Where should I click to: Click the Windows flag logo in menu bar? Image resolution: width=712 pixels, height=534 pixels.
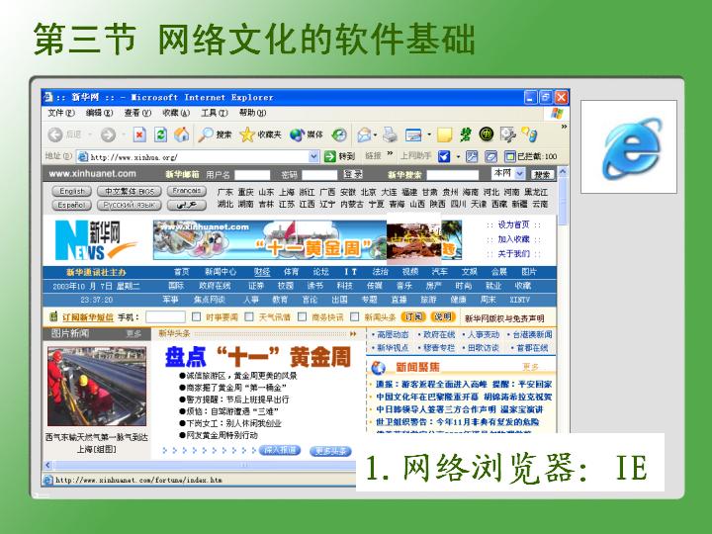click(557, 113)
